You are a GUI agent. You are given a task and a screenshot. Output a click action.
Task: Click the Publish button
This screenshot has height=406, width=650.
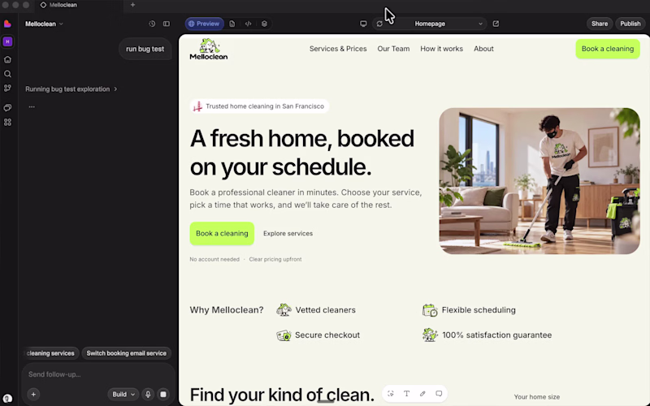pos(630,24)
